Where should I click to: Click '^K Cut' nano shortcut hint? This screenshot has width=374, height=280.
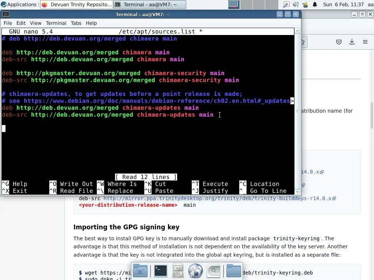coord(155,184)
